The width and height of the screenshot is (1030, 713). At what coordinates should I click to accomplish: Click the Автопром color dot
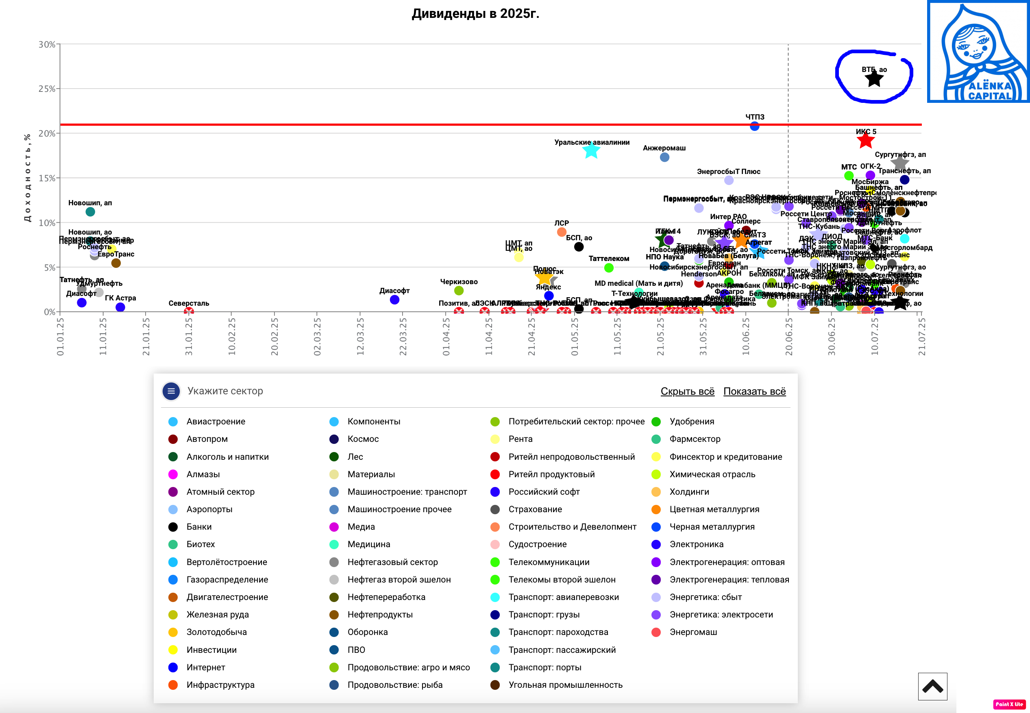coord(173,439)
